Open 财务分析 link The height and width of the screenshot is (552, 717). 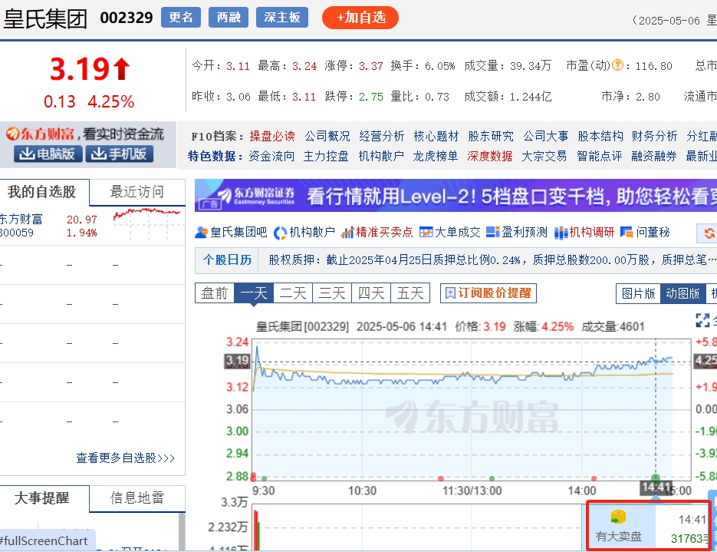tap(654, 137)
